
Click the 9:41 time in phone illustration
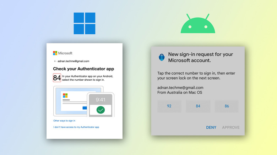pos(101,100)
